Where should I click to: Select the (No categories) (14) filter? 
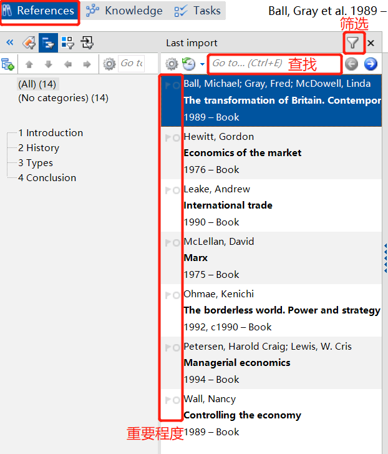pyautogui.click(x=63, y=98)
